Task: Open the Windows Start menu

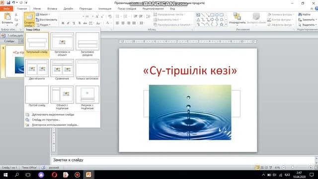Action: coord(5,175)
